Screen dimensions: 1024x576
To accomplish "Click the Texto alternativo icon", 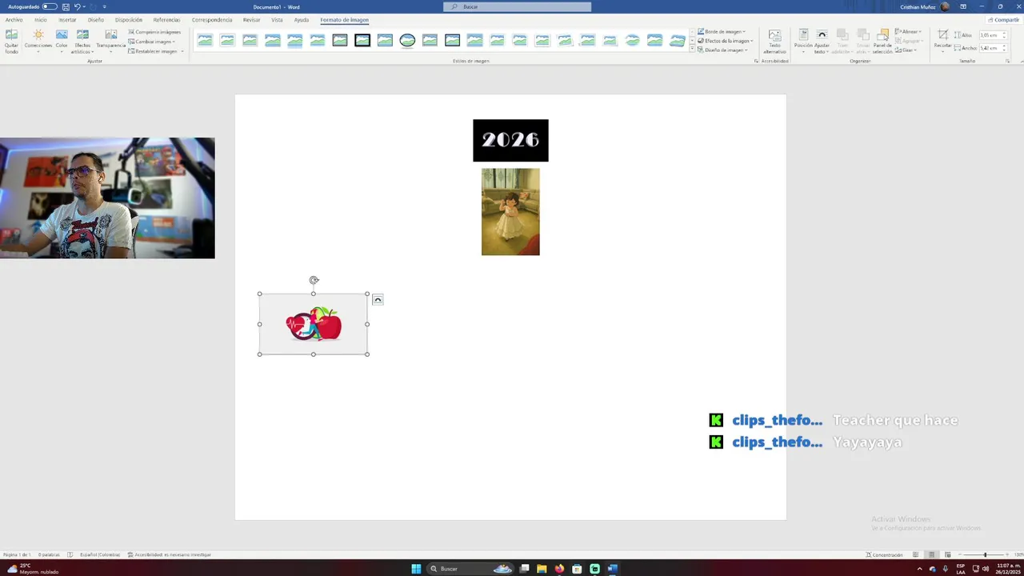I will [x=774, y=41].
